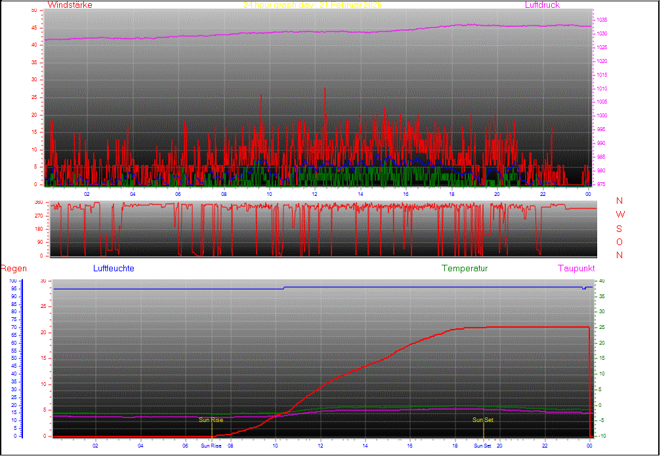Click the yellow Sun Rise marker in the chart
The image size is (672, 462).
tap(211, 419)
